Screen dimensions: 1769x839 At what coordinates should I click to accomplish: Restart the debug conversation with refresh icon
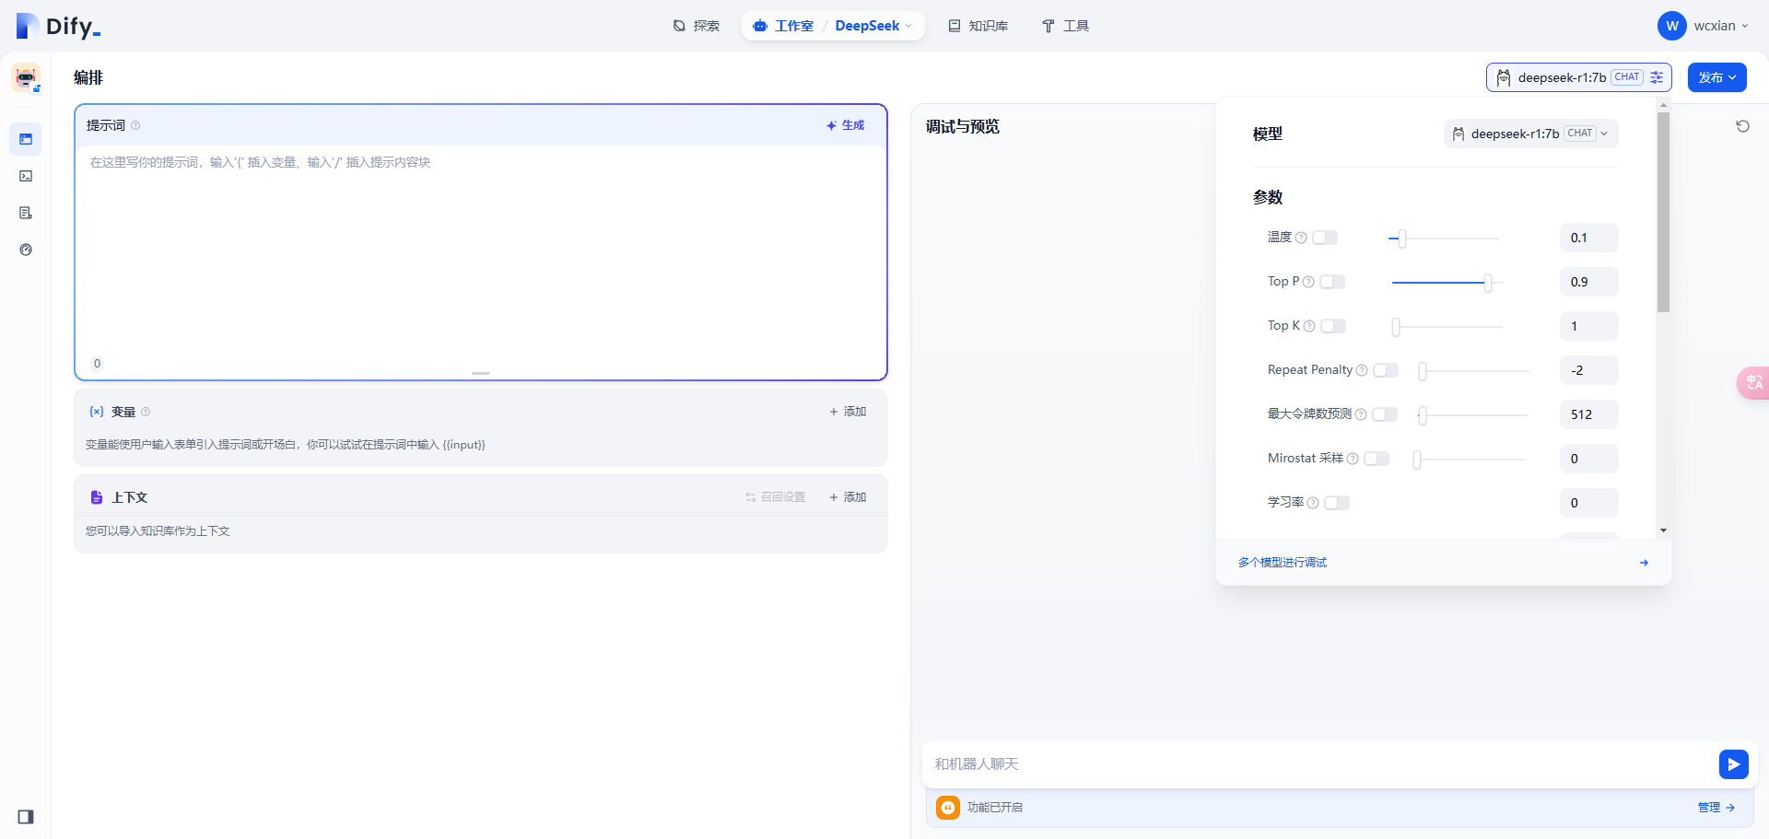tap(1742, 126)
